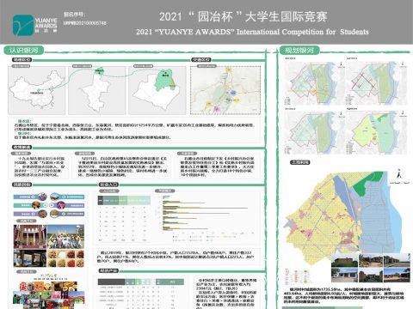Image resolution: width=413 pixels, height=309 pixels.
Task: Open the China map thumbnail
Action: pos(37,91)
